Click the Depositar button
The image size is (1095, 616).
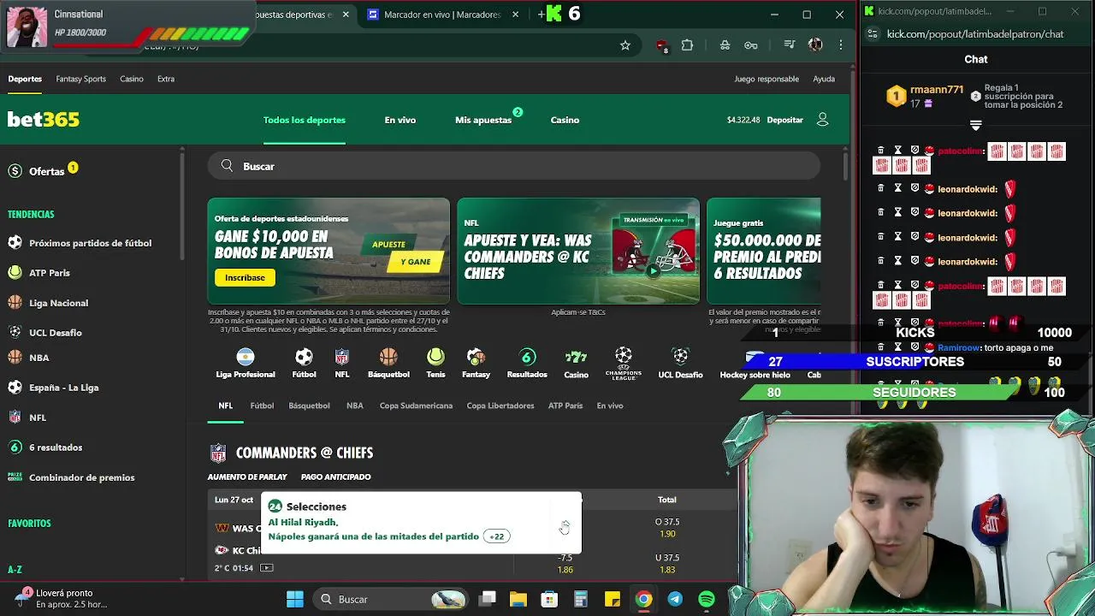pos(784,120)
